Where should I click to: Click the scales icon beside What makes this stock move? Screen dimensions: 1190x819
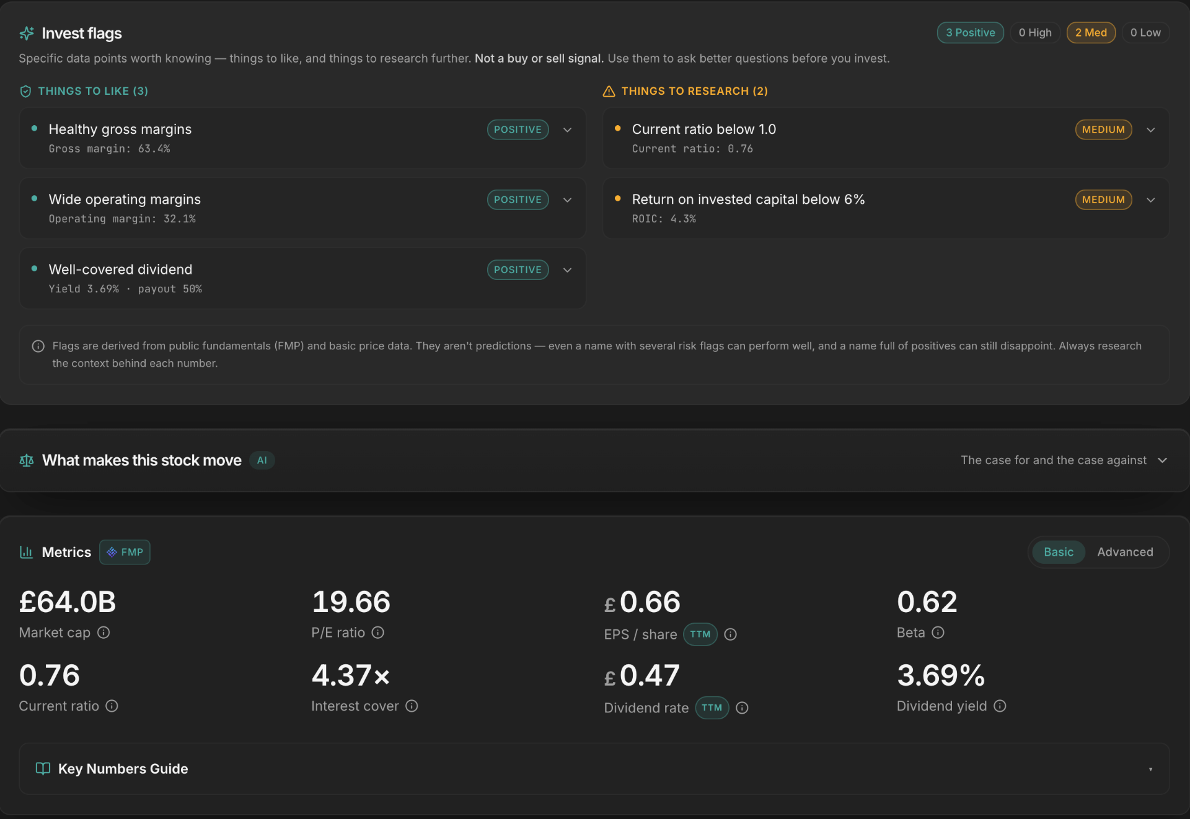click(x=27, y=460)
